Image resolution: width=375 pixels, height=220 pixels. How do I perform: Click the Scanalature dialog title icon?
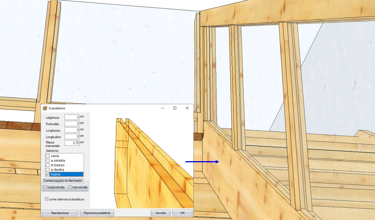point(45,108)
